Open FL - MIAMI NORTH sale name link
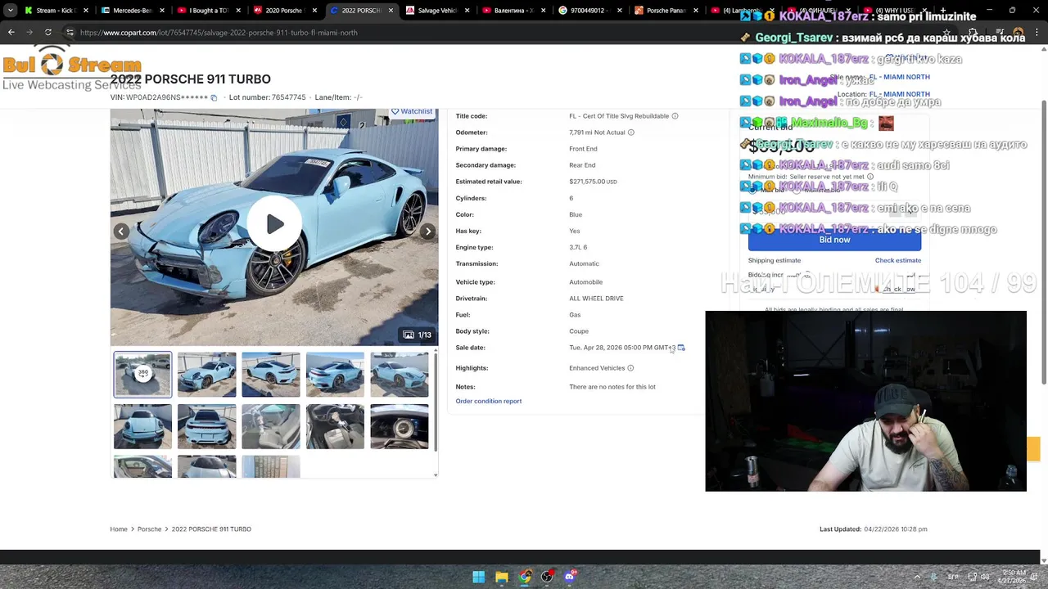This screenshot has height=589, width=1048. [899, 77]
